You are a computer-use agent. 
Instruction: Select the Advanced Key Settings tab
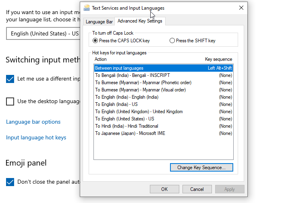click(x=140, y=21)
